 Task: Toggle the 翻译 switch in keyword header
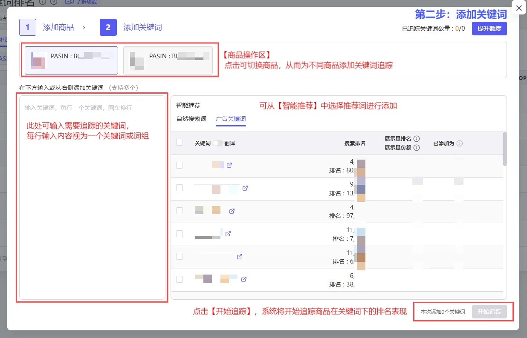click(x=217, y=143)
